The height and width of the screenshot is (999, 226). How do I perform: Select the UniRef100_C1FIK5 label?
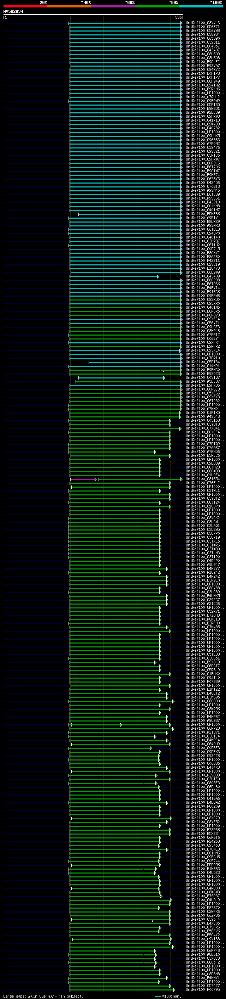coord(202,413)
